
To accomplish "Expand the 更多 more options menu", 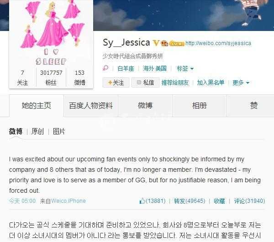I will (x=241, y=82).
